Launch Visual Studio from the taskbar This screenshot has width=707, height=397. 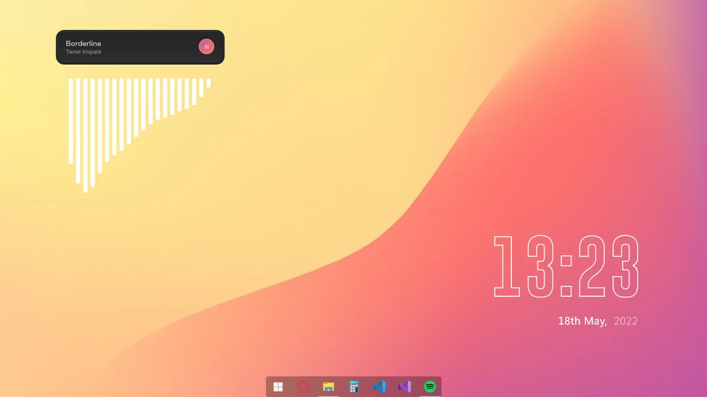[405, 387]
